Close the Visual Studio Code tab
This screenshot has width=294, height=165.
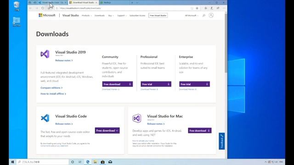click(66, 3)
